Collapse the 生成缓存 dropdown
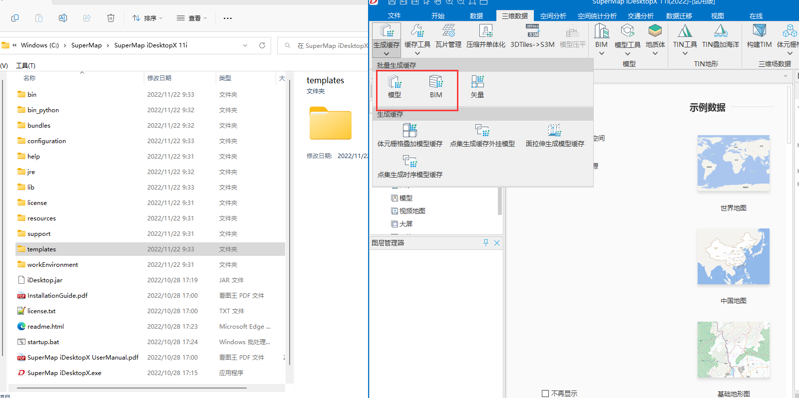799x398 pixels. [387, 53]
